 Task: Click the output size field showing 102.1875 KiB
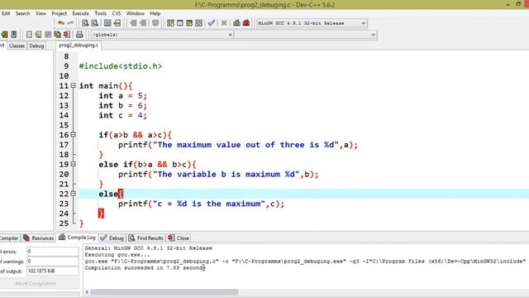[53, 271]
